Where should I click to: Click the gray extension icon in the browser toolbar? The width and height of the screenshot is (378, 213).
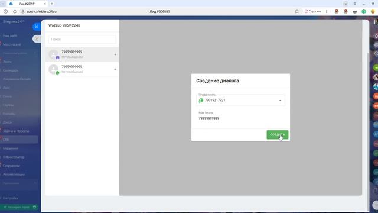pyautogui.click(x=354, y=11)
